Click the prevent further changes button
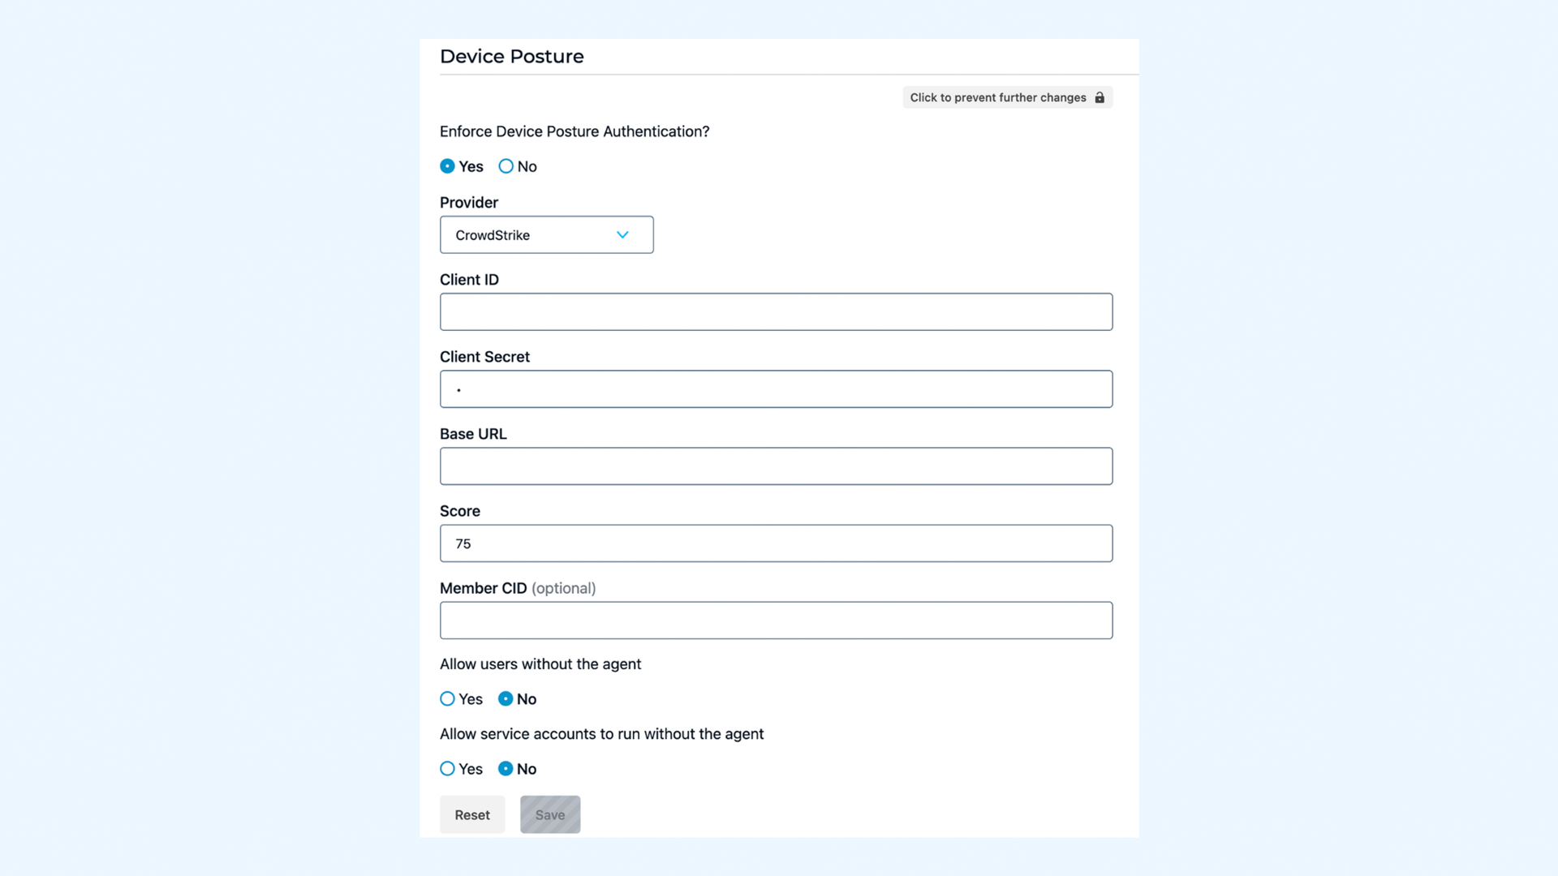This screenshot has height=876, width=1558. [x=1006, y=97]
